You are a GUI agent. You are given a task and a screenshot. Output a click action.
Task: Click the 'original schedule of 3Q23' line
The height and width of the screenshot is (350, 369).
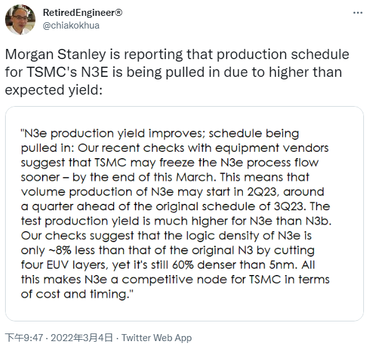pos(176,206)
